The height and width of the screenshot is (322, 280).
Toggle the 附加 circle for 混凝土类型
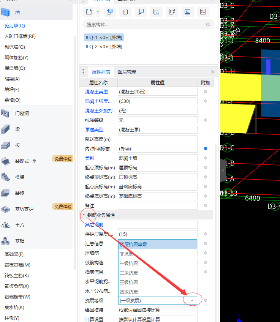pyautogui.click(x=206, y=92)
